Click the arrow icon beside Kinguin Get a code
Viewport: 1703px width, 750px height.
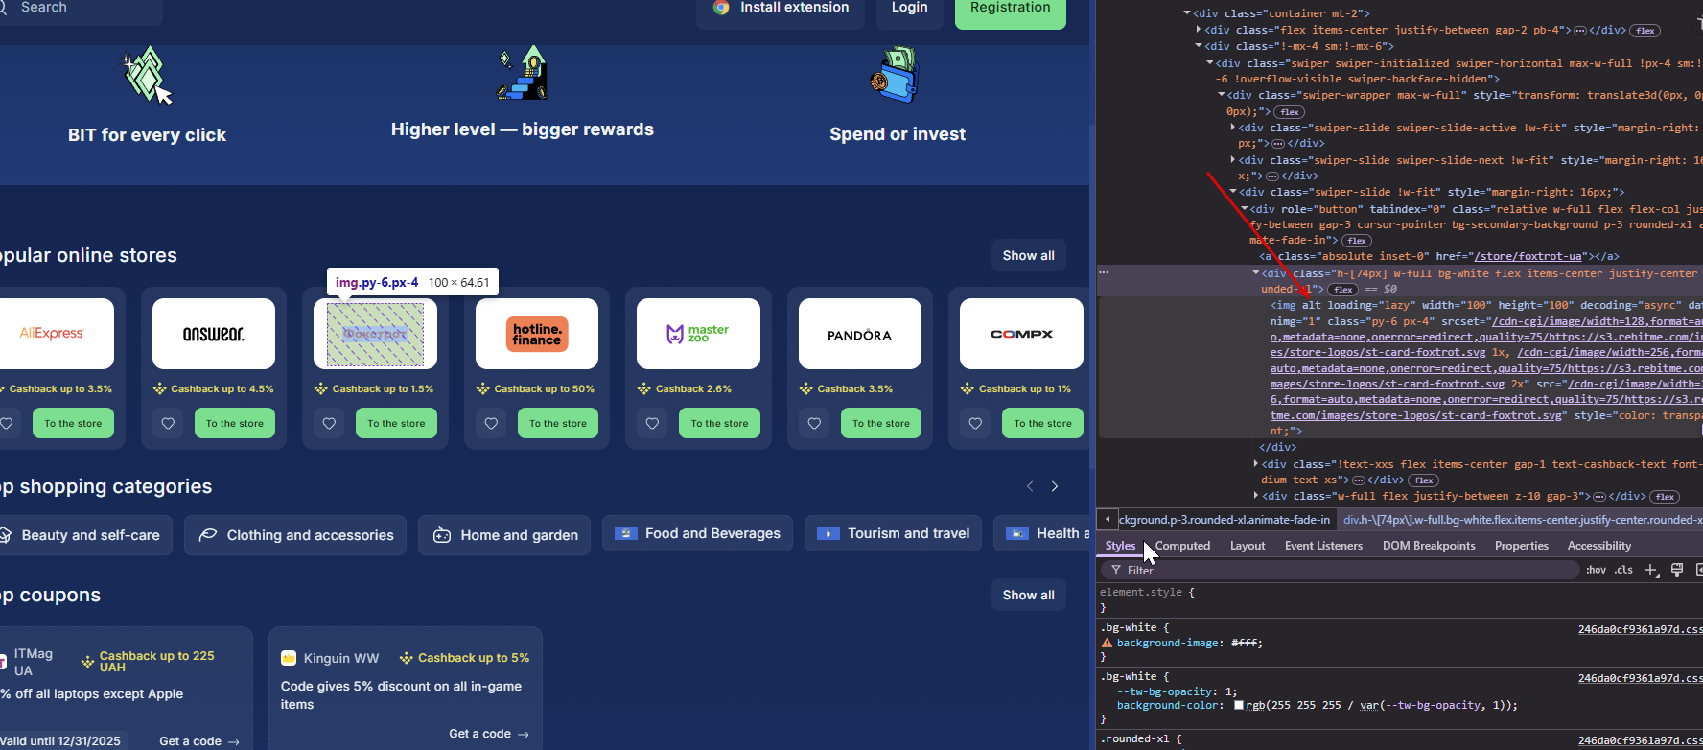coord(524,735)
